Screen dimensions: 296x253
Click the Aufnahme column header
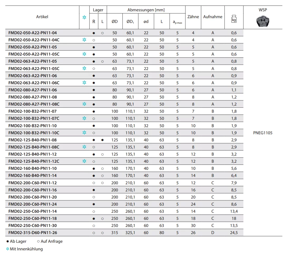213,17
